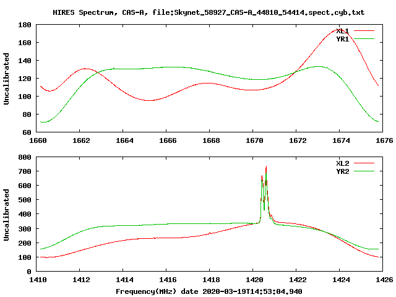Click the 60 y-axis tick label
396x297 pixels.
coord(27,132)
